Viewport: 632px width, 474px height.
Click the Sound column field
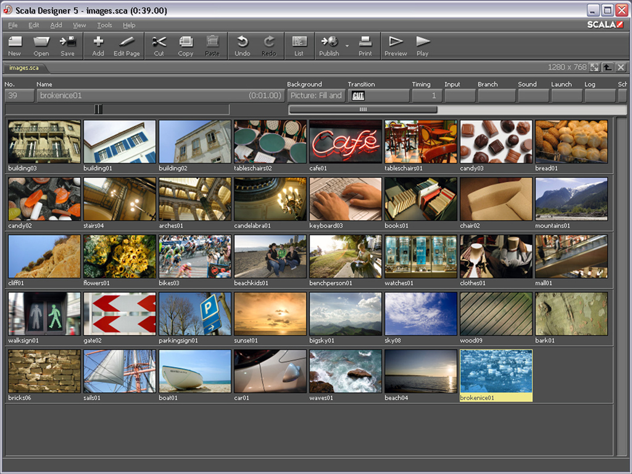click(x=533, y=96)
